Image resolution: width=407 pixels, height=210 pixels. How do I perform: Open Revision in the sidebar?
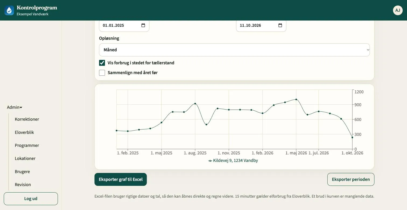(23, 184)
